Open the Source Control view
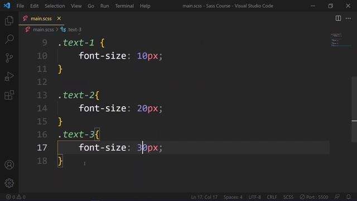 coord(9,58)
